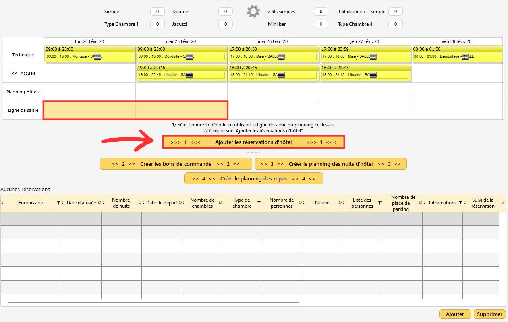
Task: Click the Supprimer button
Action: tap(489, 314)
